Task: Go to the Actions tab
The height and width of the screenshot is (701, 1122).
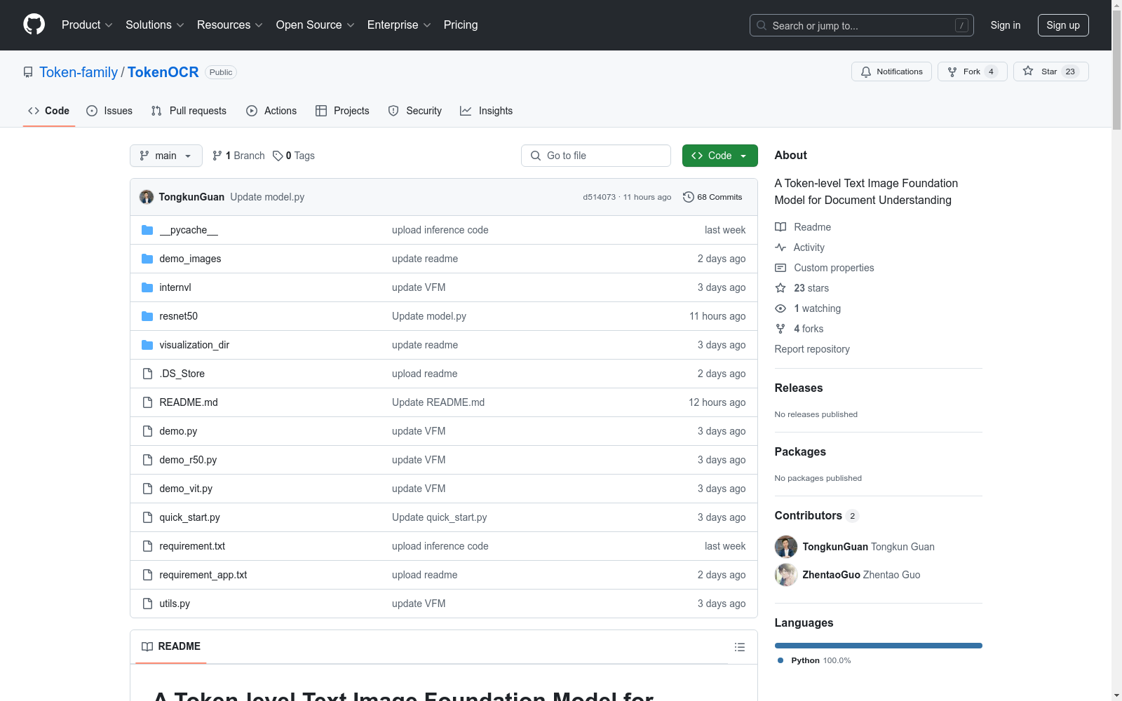Action: tap(271, 111)
